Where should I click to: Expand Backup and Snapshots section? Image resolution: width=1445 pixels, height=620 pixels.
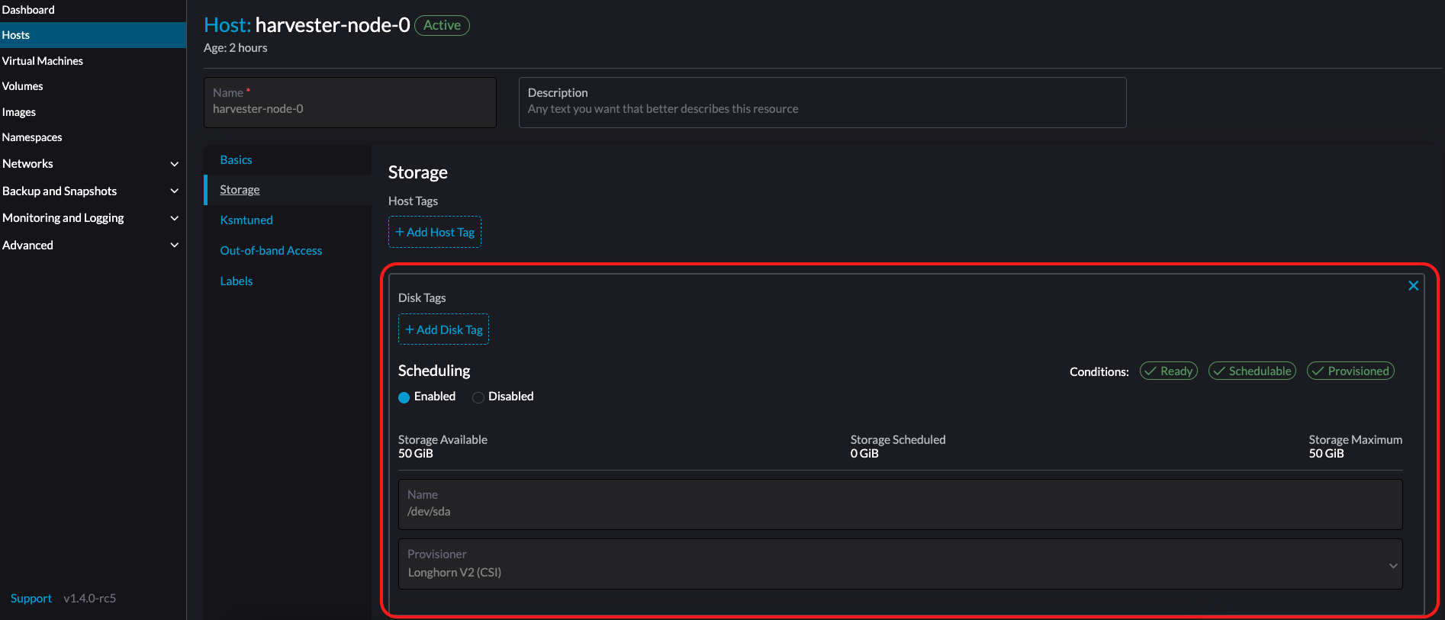(174, 191)
